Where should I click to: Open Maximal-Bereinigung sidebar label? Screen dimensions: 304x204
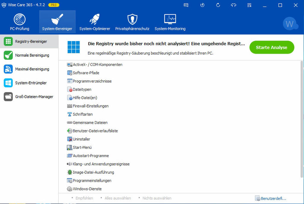click(x=32, y=69)
